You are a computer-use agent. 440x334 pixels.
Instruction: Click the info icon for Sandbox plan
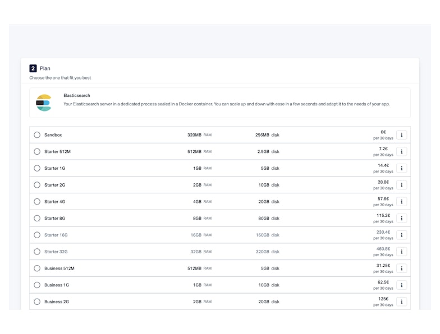[x=401, y=135]
